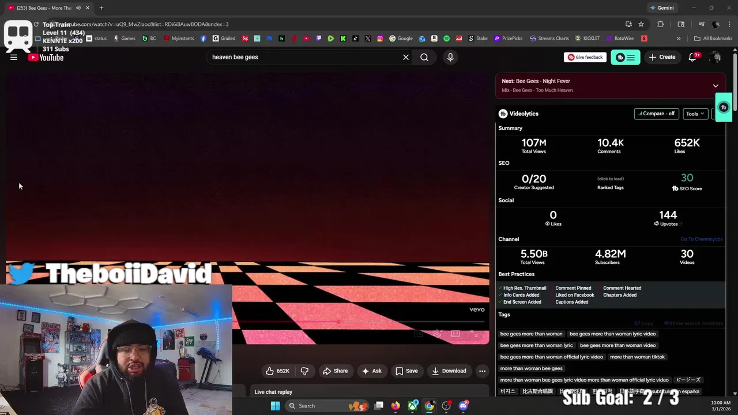Enter fullscreen in the video player
Screen dimensions: 738x415
pos(474,334)
